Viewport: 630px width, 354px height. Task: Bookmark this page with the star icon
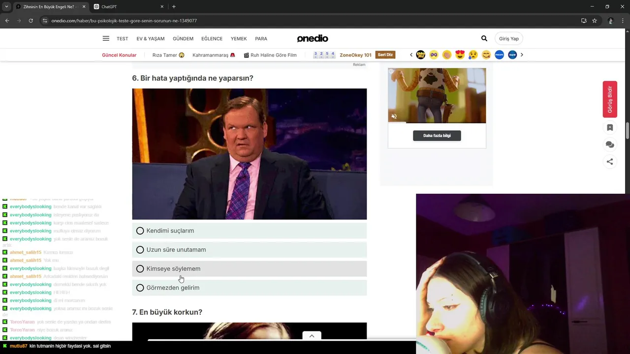[595, 21]
